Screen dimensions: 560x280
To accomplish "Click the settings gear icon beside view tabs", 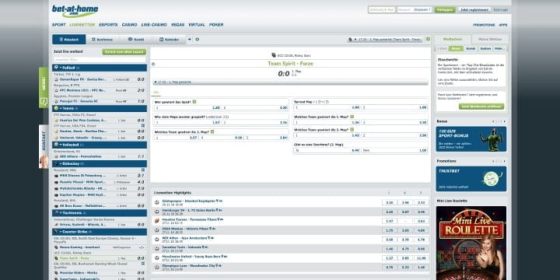I will [x=198, y=40].
